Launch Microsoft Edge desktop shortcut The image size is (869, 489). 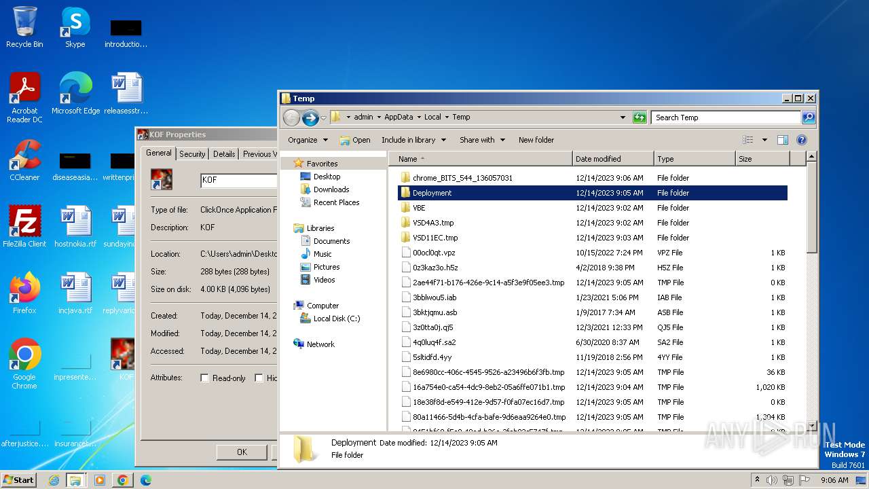[x=75, y=94]
